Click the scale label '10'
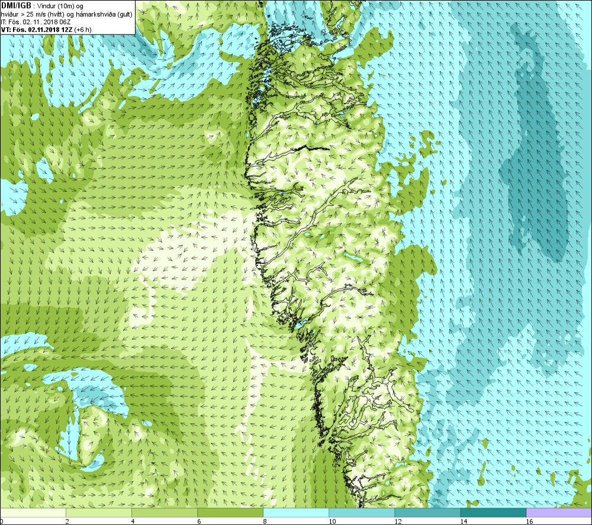592x525 pixels. 332,521
